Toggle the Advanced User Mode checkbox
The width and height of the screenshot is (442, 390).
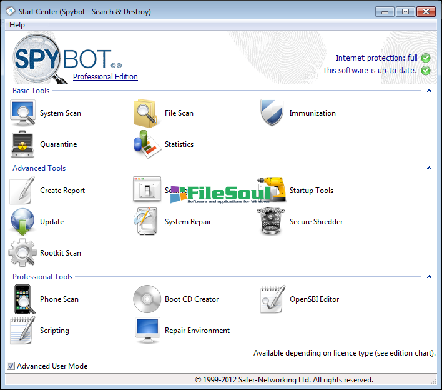[11, 366]
